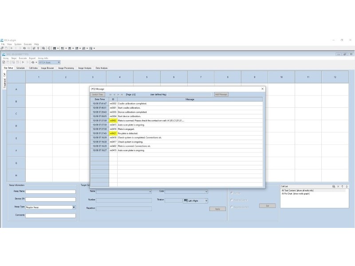
Task: Delete the Cell List item with X icon
Action: point(338,186)
